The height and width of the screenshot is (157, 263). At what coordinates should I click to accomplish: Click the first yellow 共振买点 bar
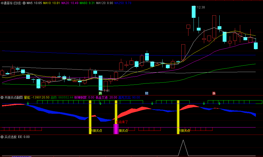[x=90, y=117]
